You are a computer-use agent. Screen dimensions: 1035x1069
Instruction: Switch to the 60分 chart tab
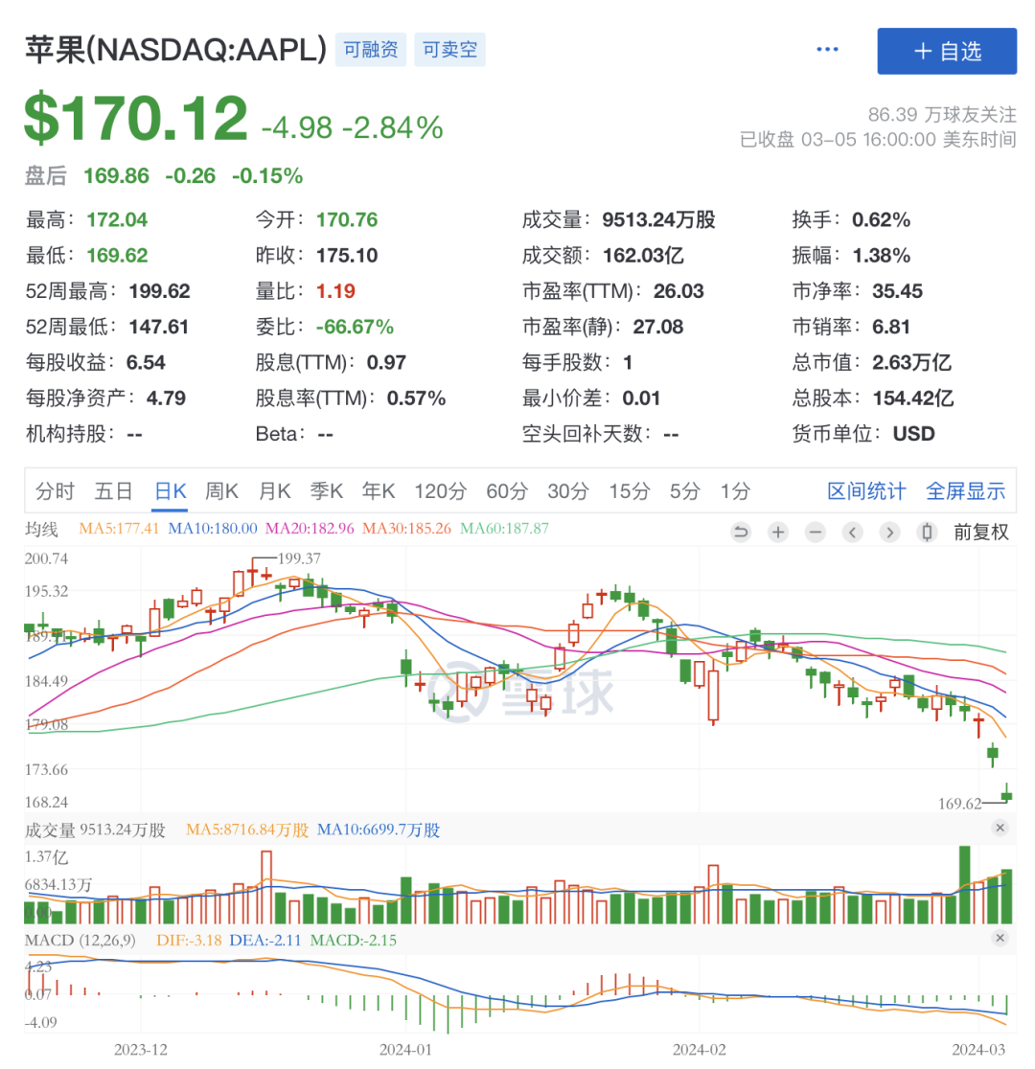[507, 490]
